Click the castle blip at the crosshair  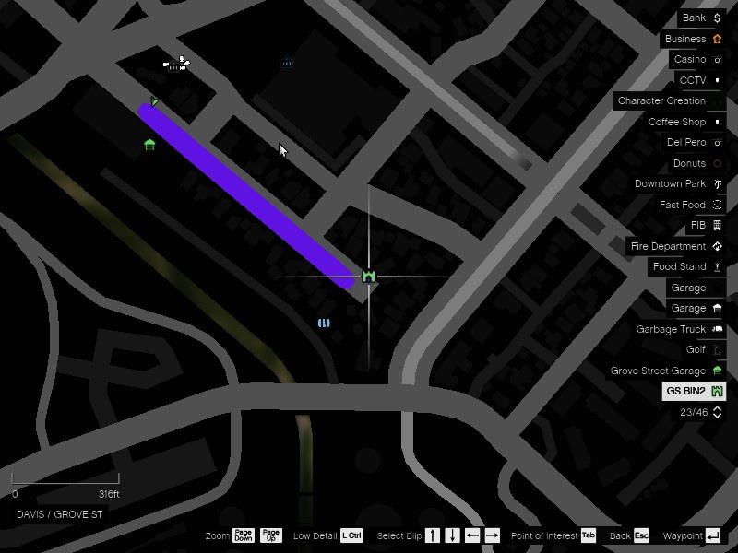(x=368, y=276)
